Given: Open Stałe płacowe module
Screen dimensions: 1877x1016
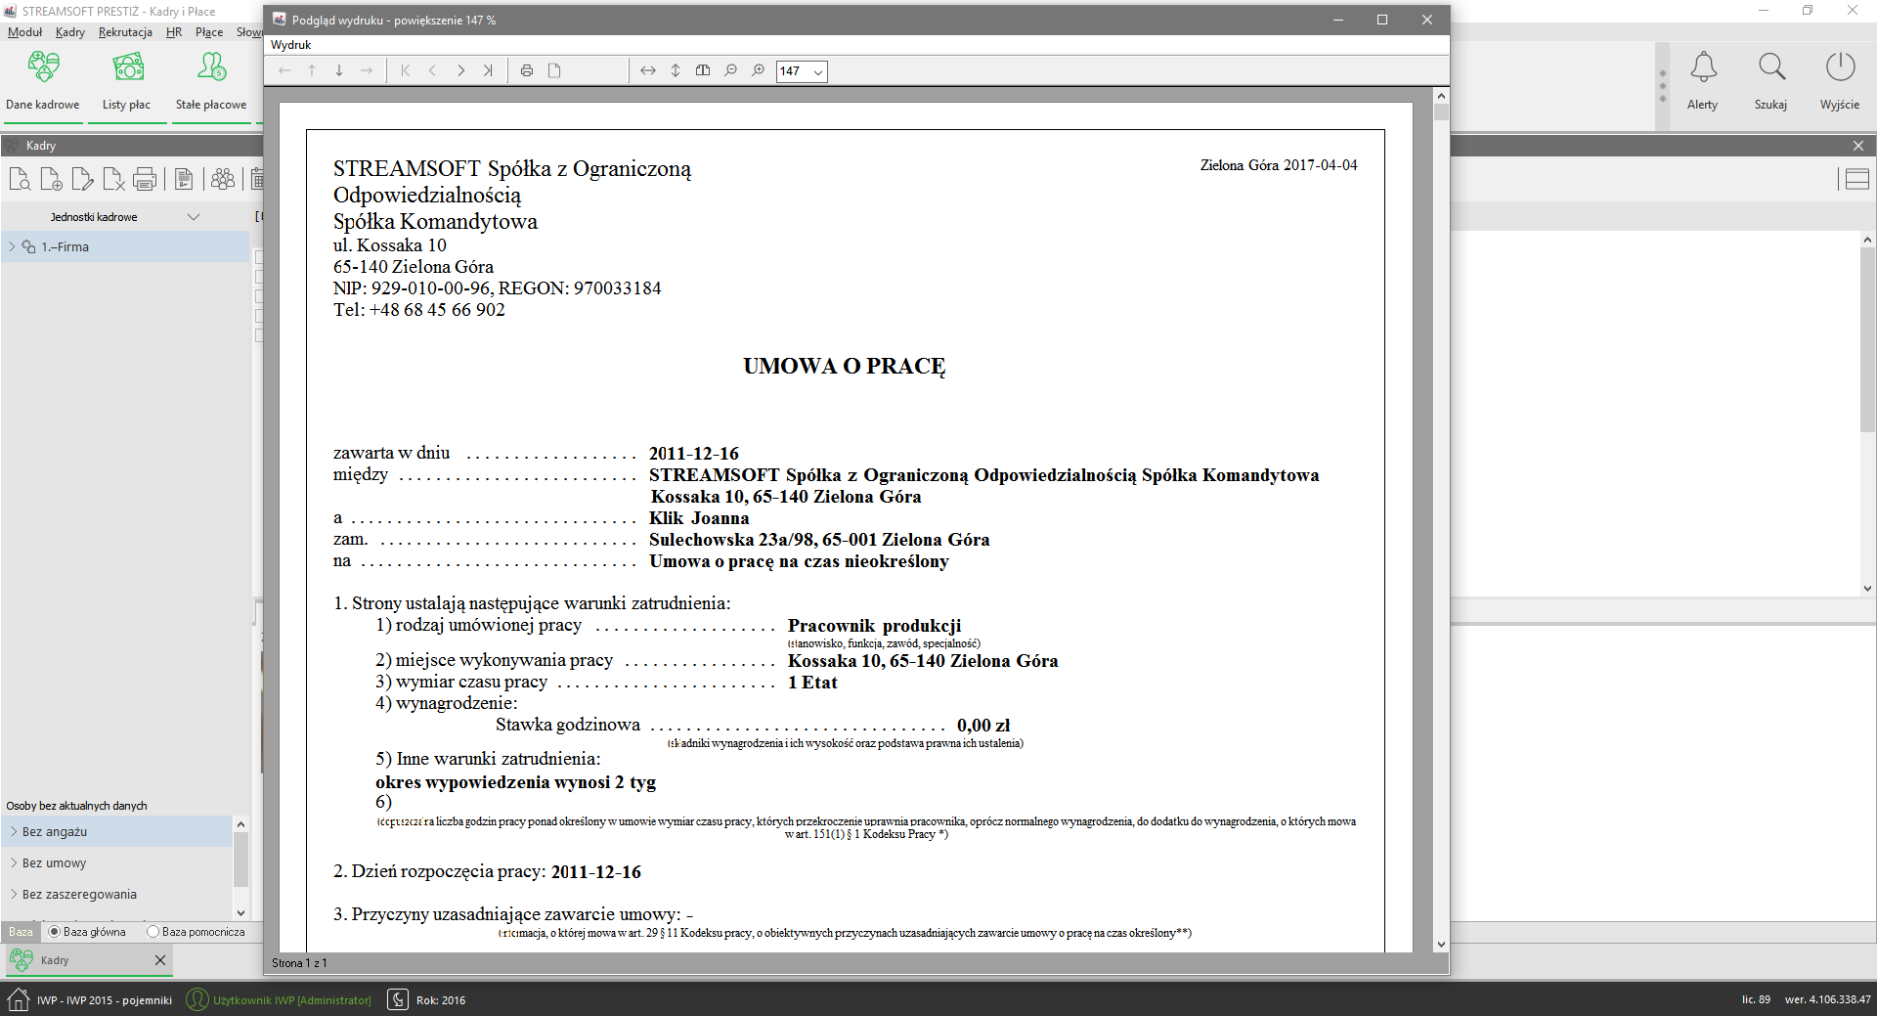Looking at the screenshot, I should 211,81.
